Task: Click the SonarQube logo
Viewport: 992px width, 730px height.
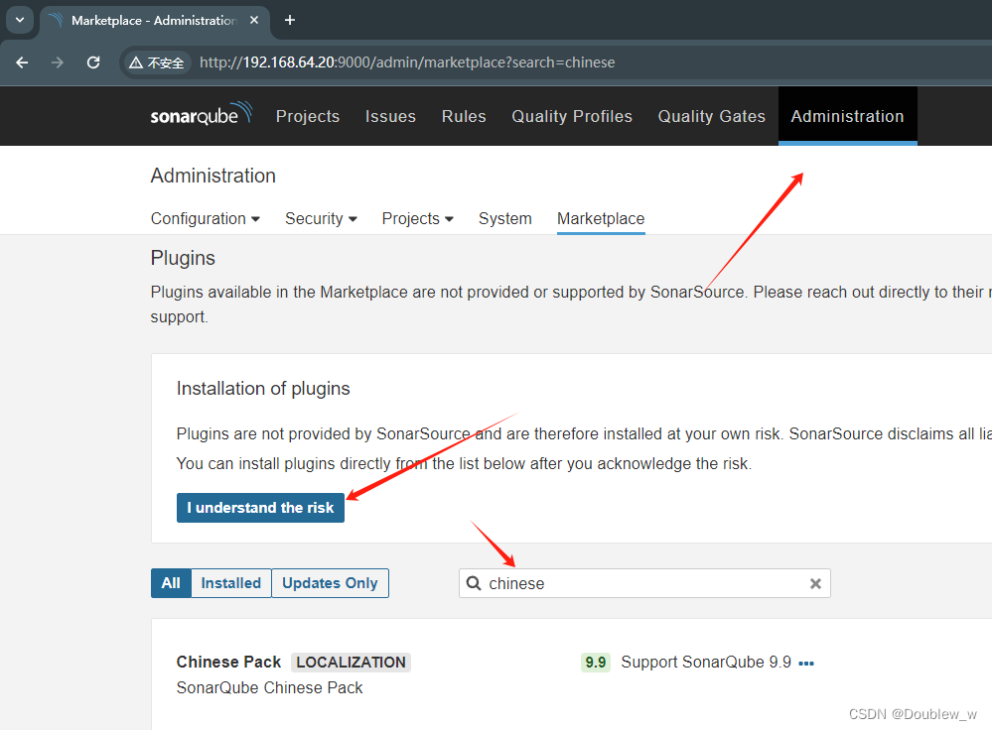Action: coord(202,114)
